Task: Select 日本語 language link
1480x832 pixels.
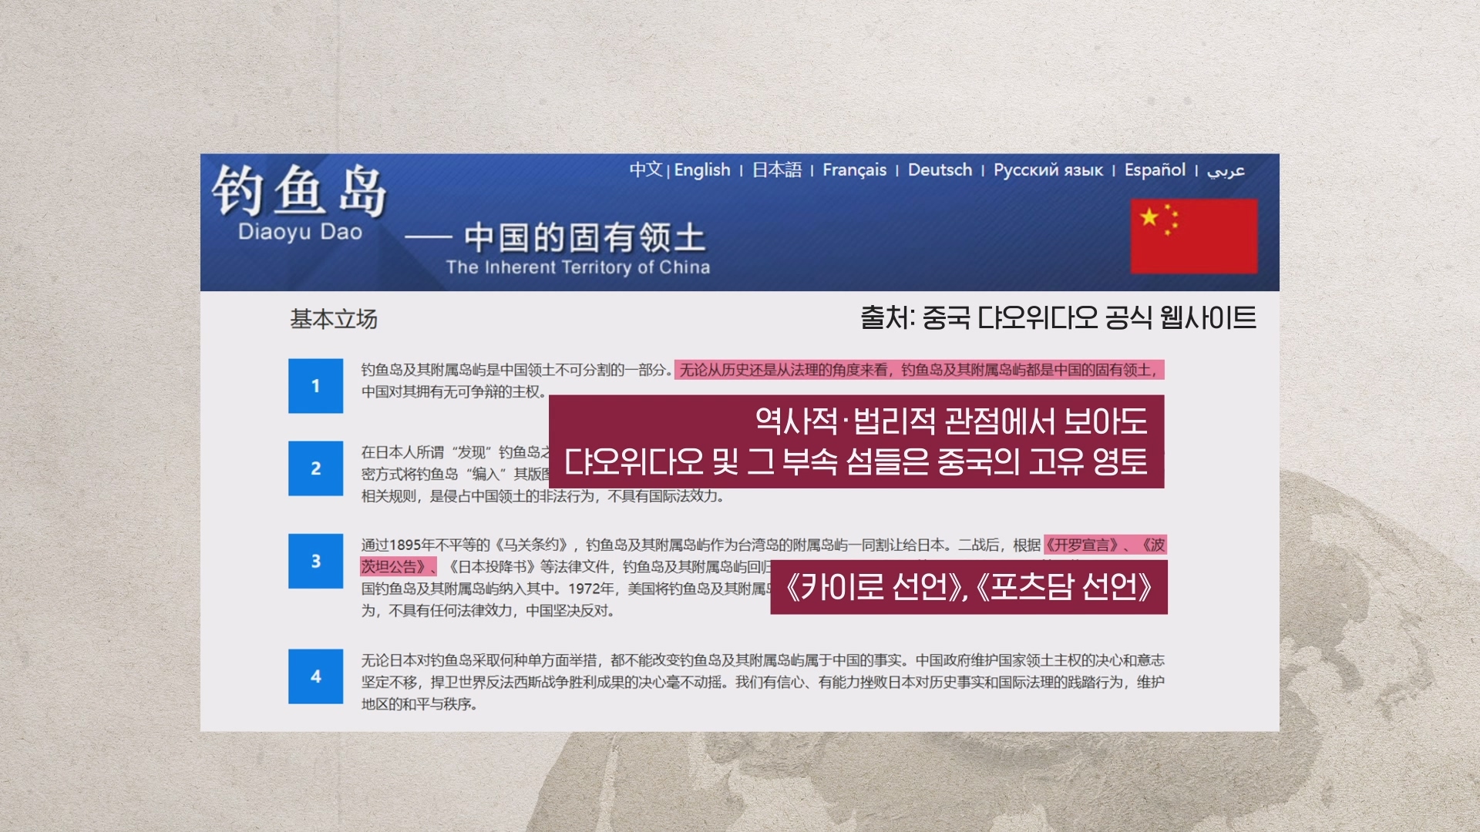Action: click(x=776, y=169)
